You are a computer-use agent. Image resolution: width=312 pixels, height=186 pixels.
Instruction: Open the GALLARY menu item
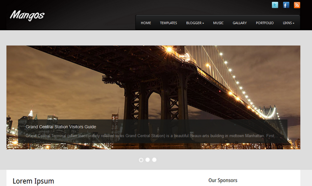239,23
